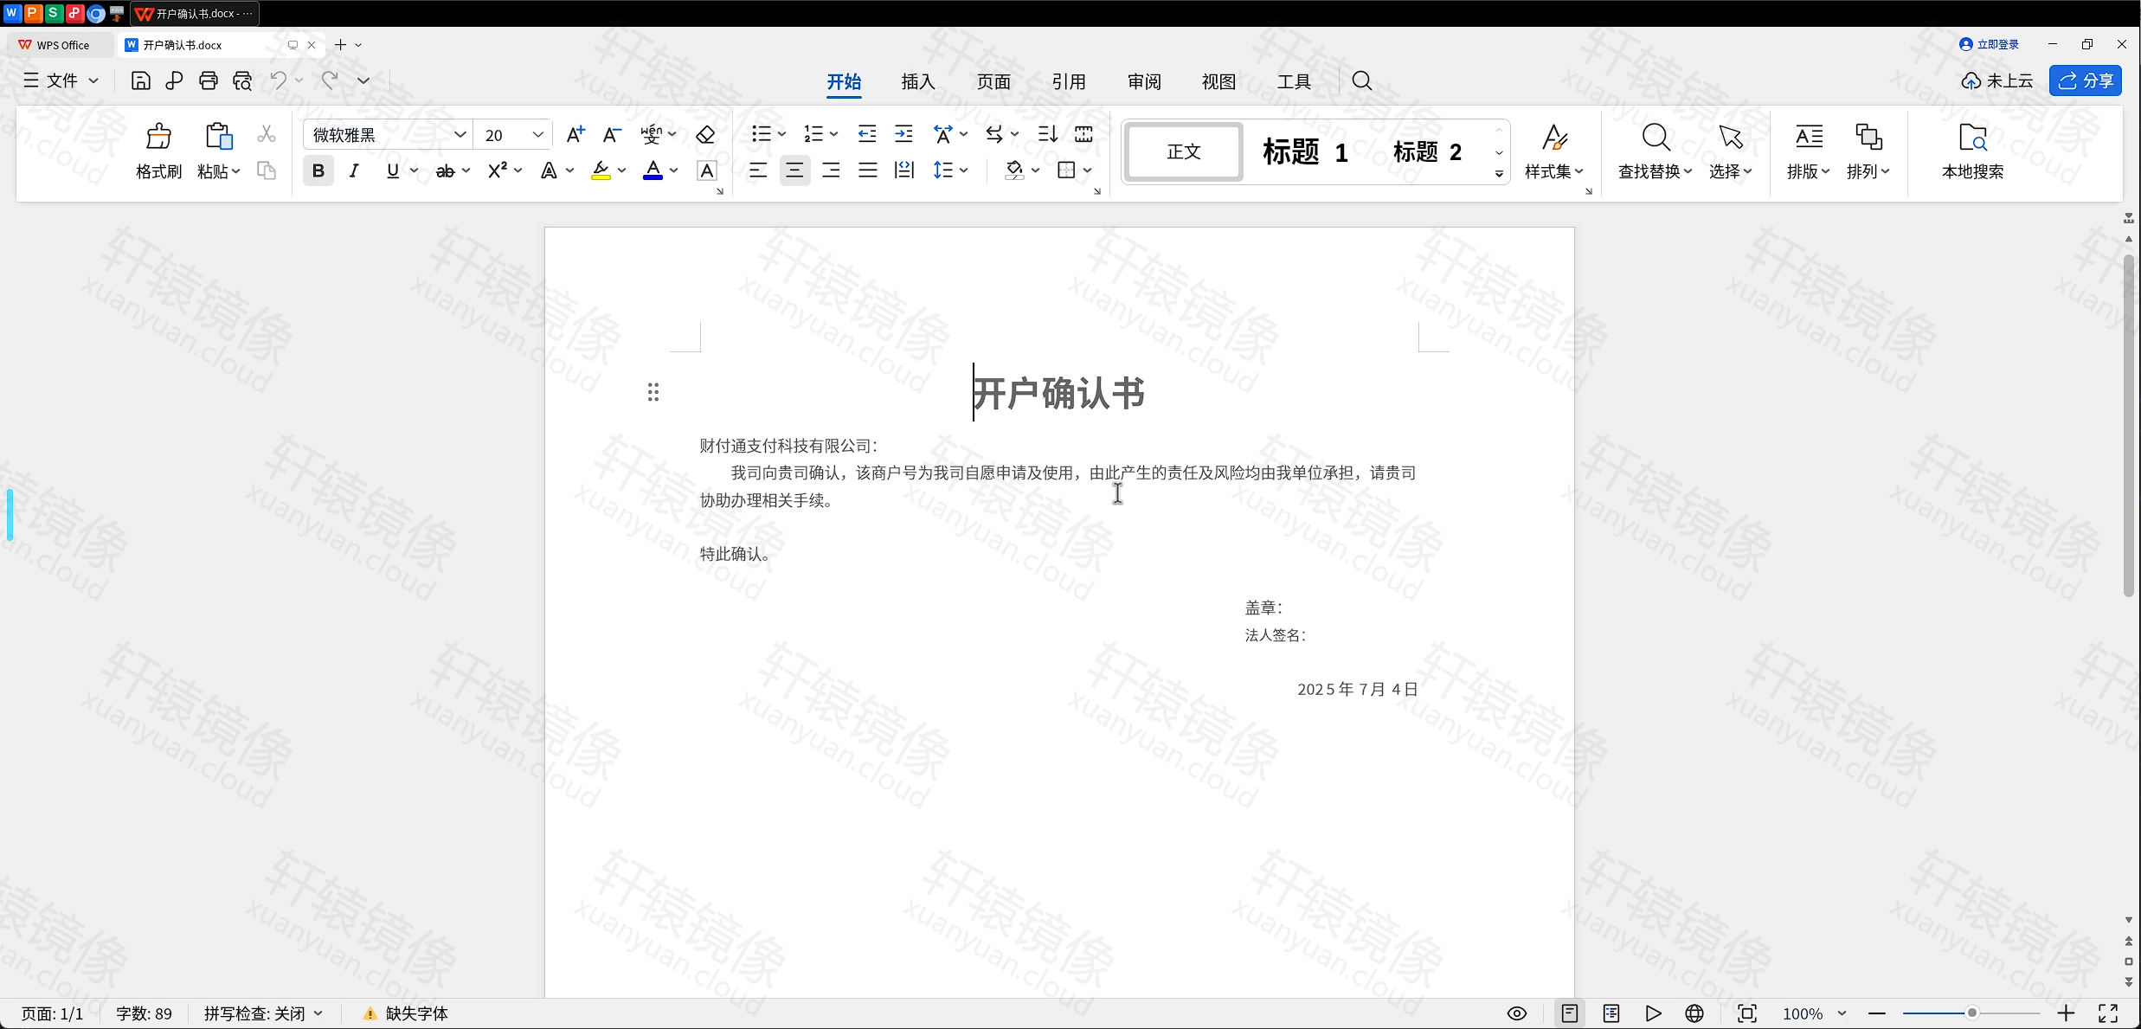Switch to the 视图 tab
Screen dimensions: 2141x1029
point(1218,81)
